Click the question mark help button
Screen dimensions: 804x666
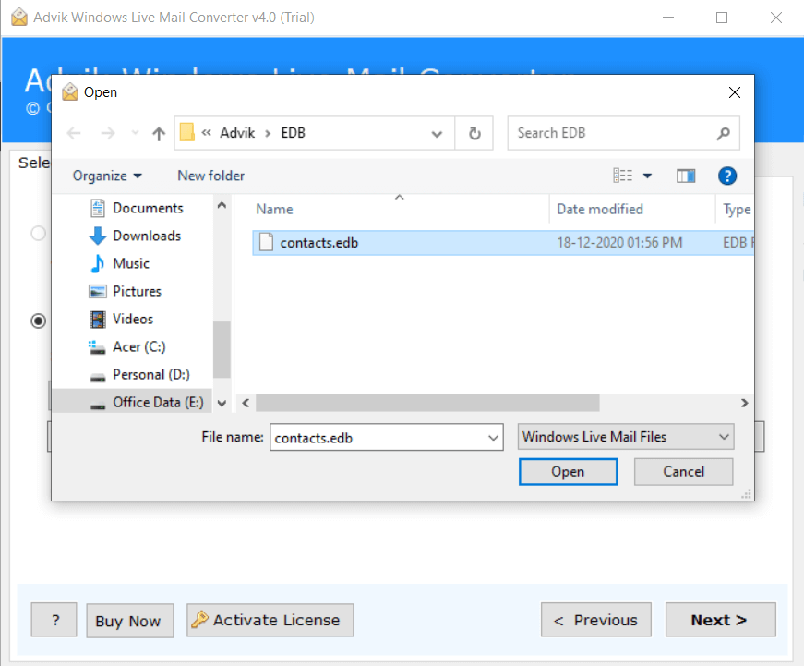click(54, 620)
